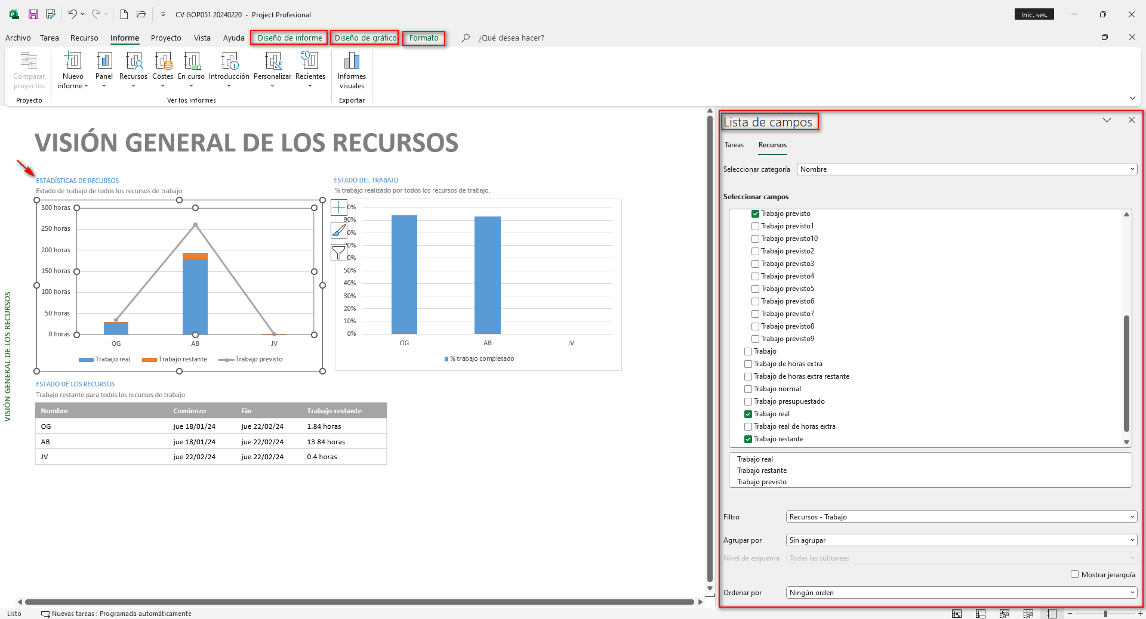
Task: Open the chart styles brush button
Action: tap(339, 230)
